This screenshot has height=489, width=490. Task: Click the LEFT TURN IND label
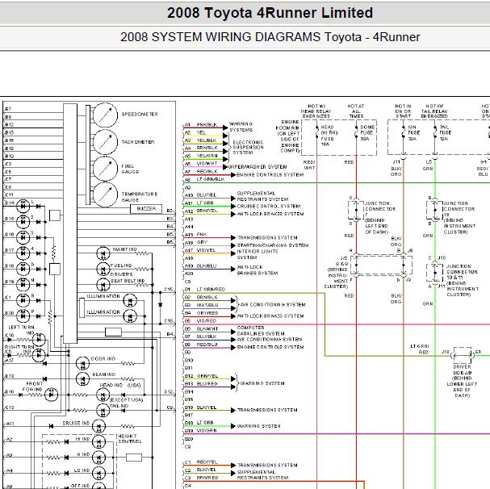click(x=21, y=330)
